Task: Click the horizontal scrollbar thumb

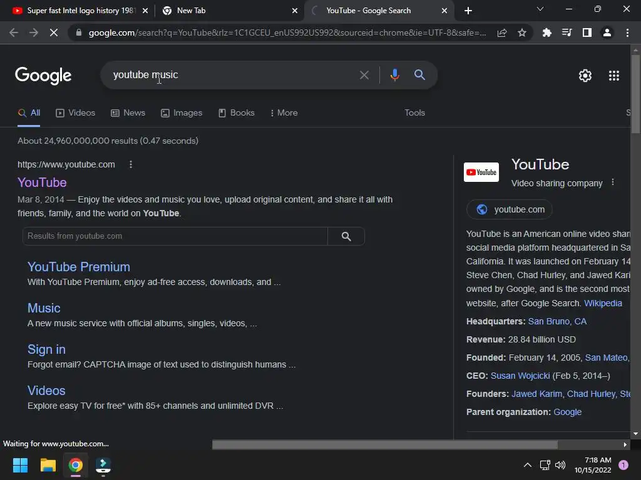Action: (385, 444)
